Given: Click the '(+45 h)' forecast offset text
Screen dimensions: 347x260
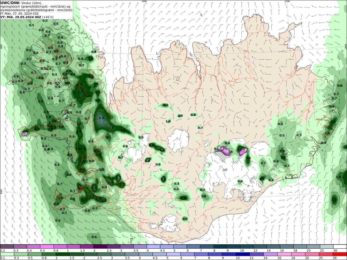Looking at the screenshot, I should click(x=48, y=17).
